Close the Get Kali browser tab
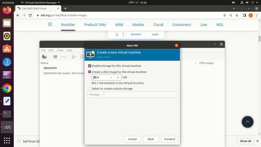 [58, 8]
